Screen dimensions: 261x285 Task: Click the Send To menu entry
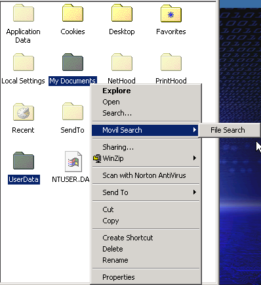click(146, 192)
